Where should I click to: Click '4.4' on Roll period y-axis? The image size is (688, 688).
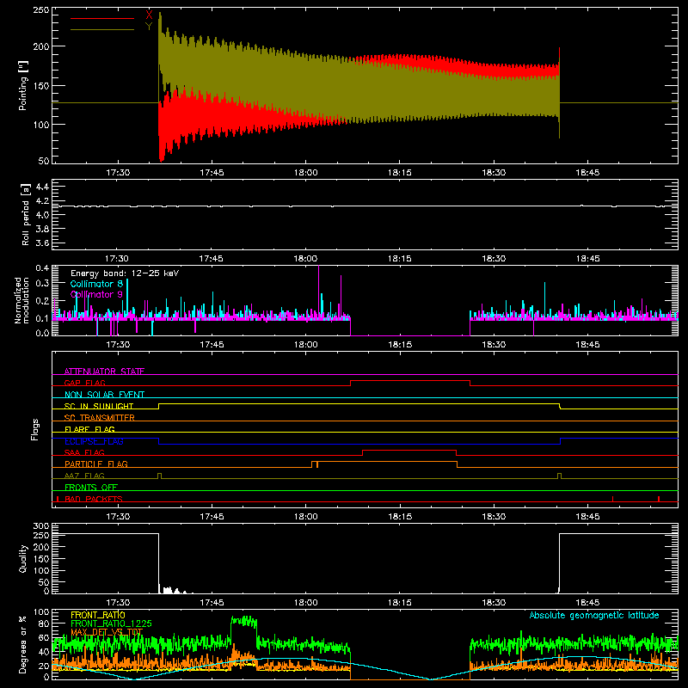click(42, 187)
